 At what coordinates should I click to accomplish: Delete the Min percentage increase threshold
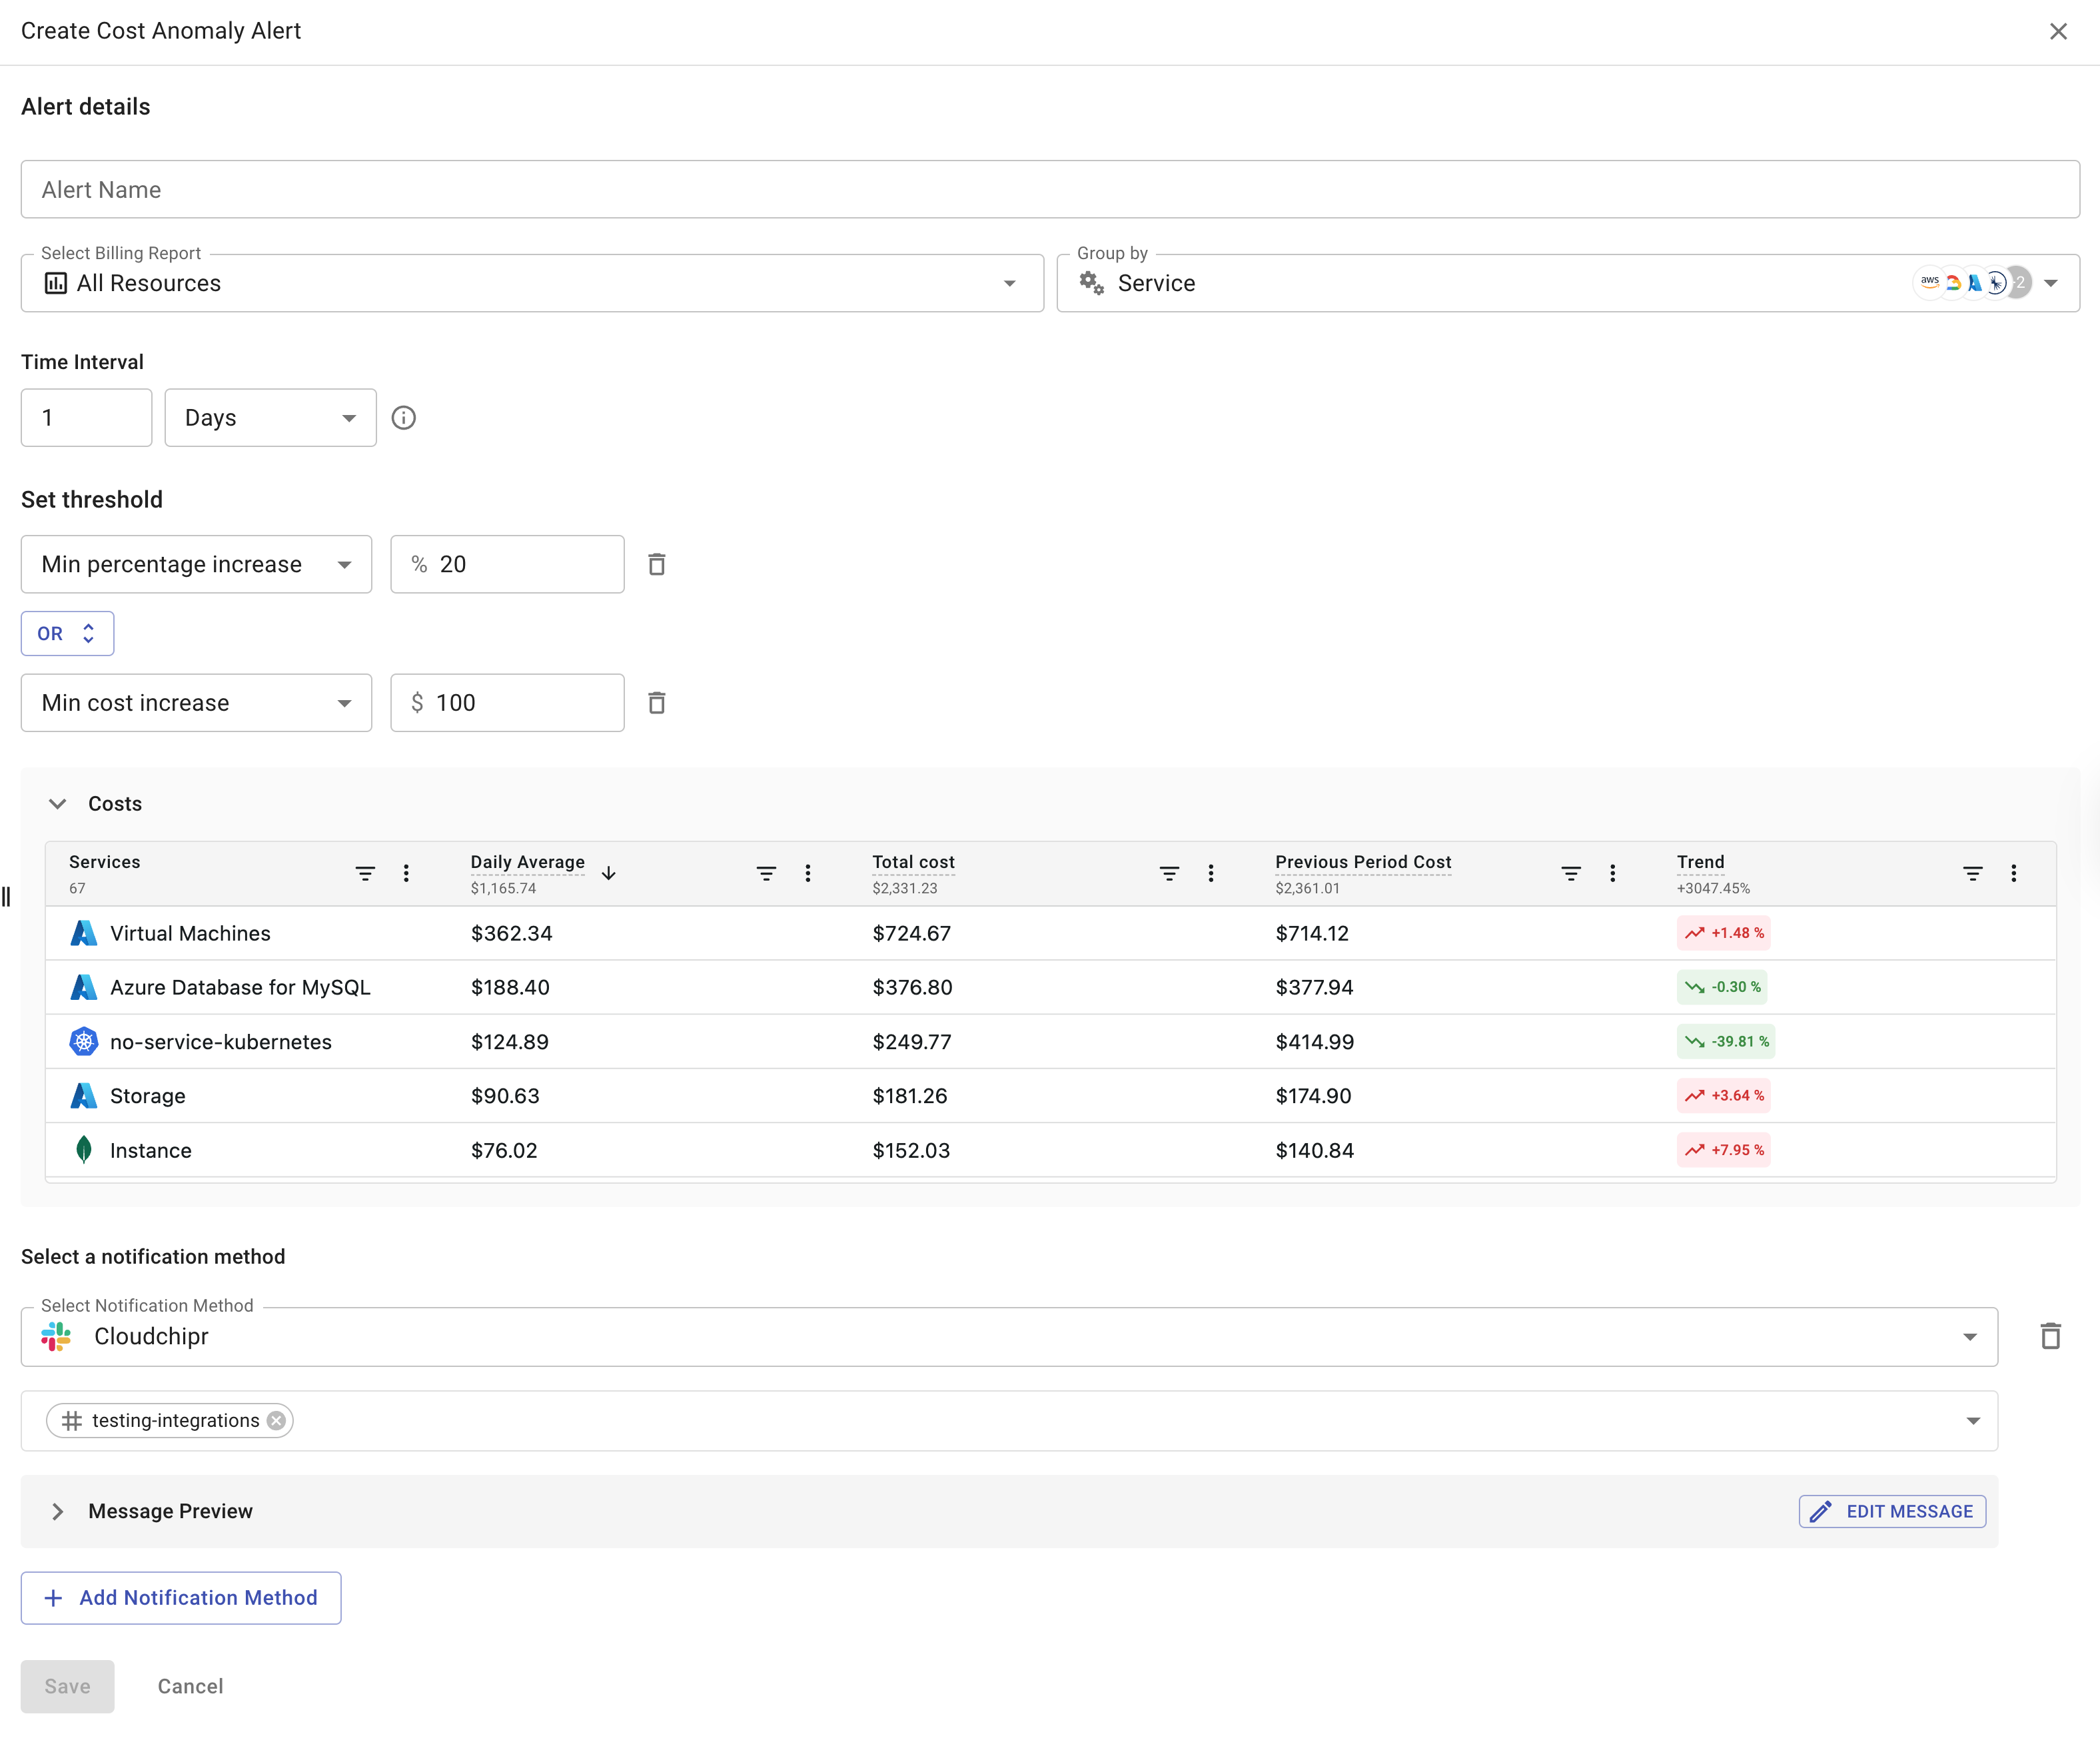(656, 564)
